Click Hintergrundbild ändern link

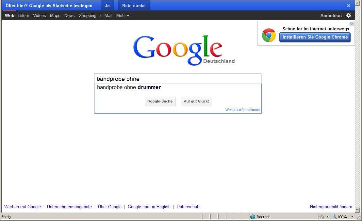click(331, 207)
